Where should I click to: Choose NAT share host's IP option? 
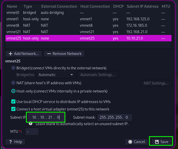pyautogui.click(x=13, y=83)
